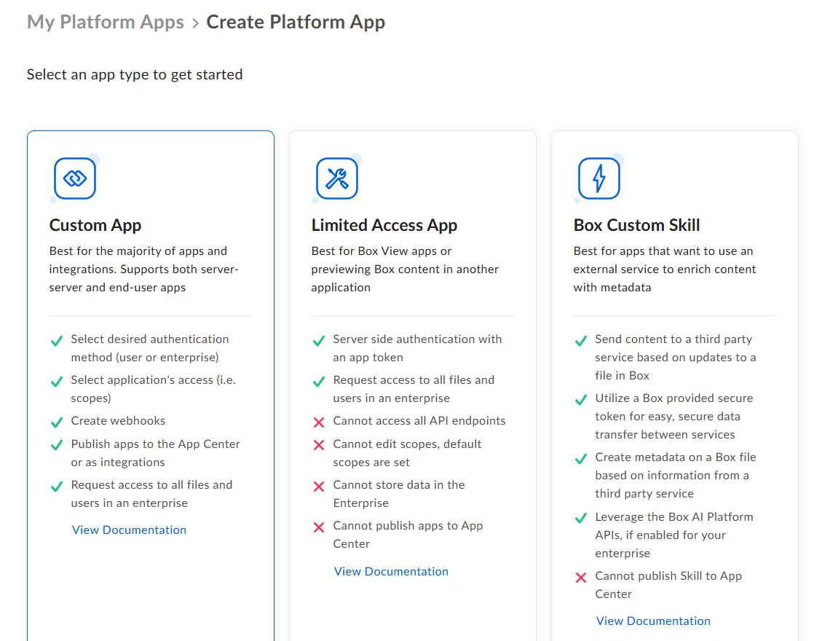The width and height of the screenshot is (814, 641).
Task: Open View Documentation under Custom App
Action: pyautogui.click(x=130, y=530)
